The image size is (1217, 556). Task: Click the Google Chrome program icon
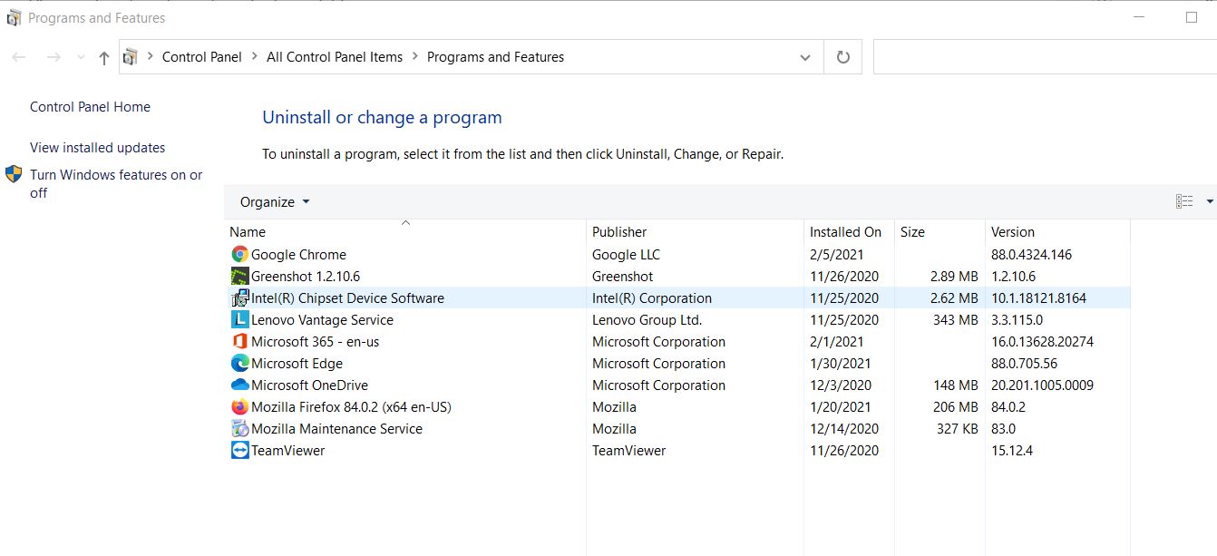[x=239, y=255]
